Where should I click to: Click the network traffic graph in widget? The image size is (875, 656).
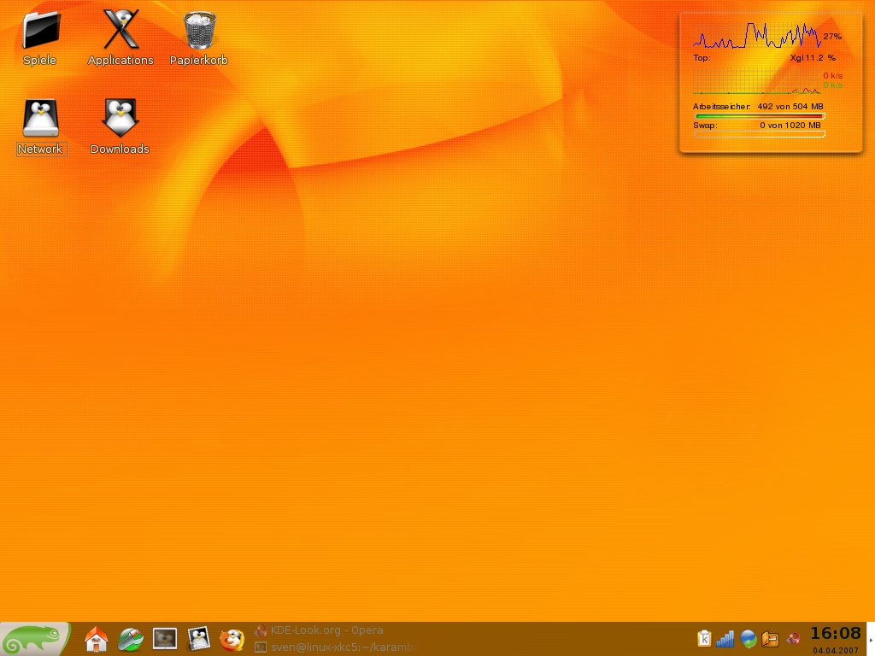pyautogui.click(x=756, y=81)
